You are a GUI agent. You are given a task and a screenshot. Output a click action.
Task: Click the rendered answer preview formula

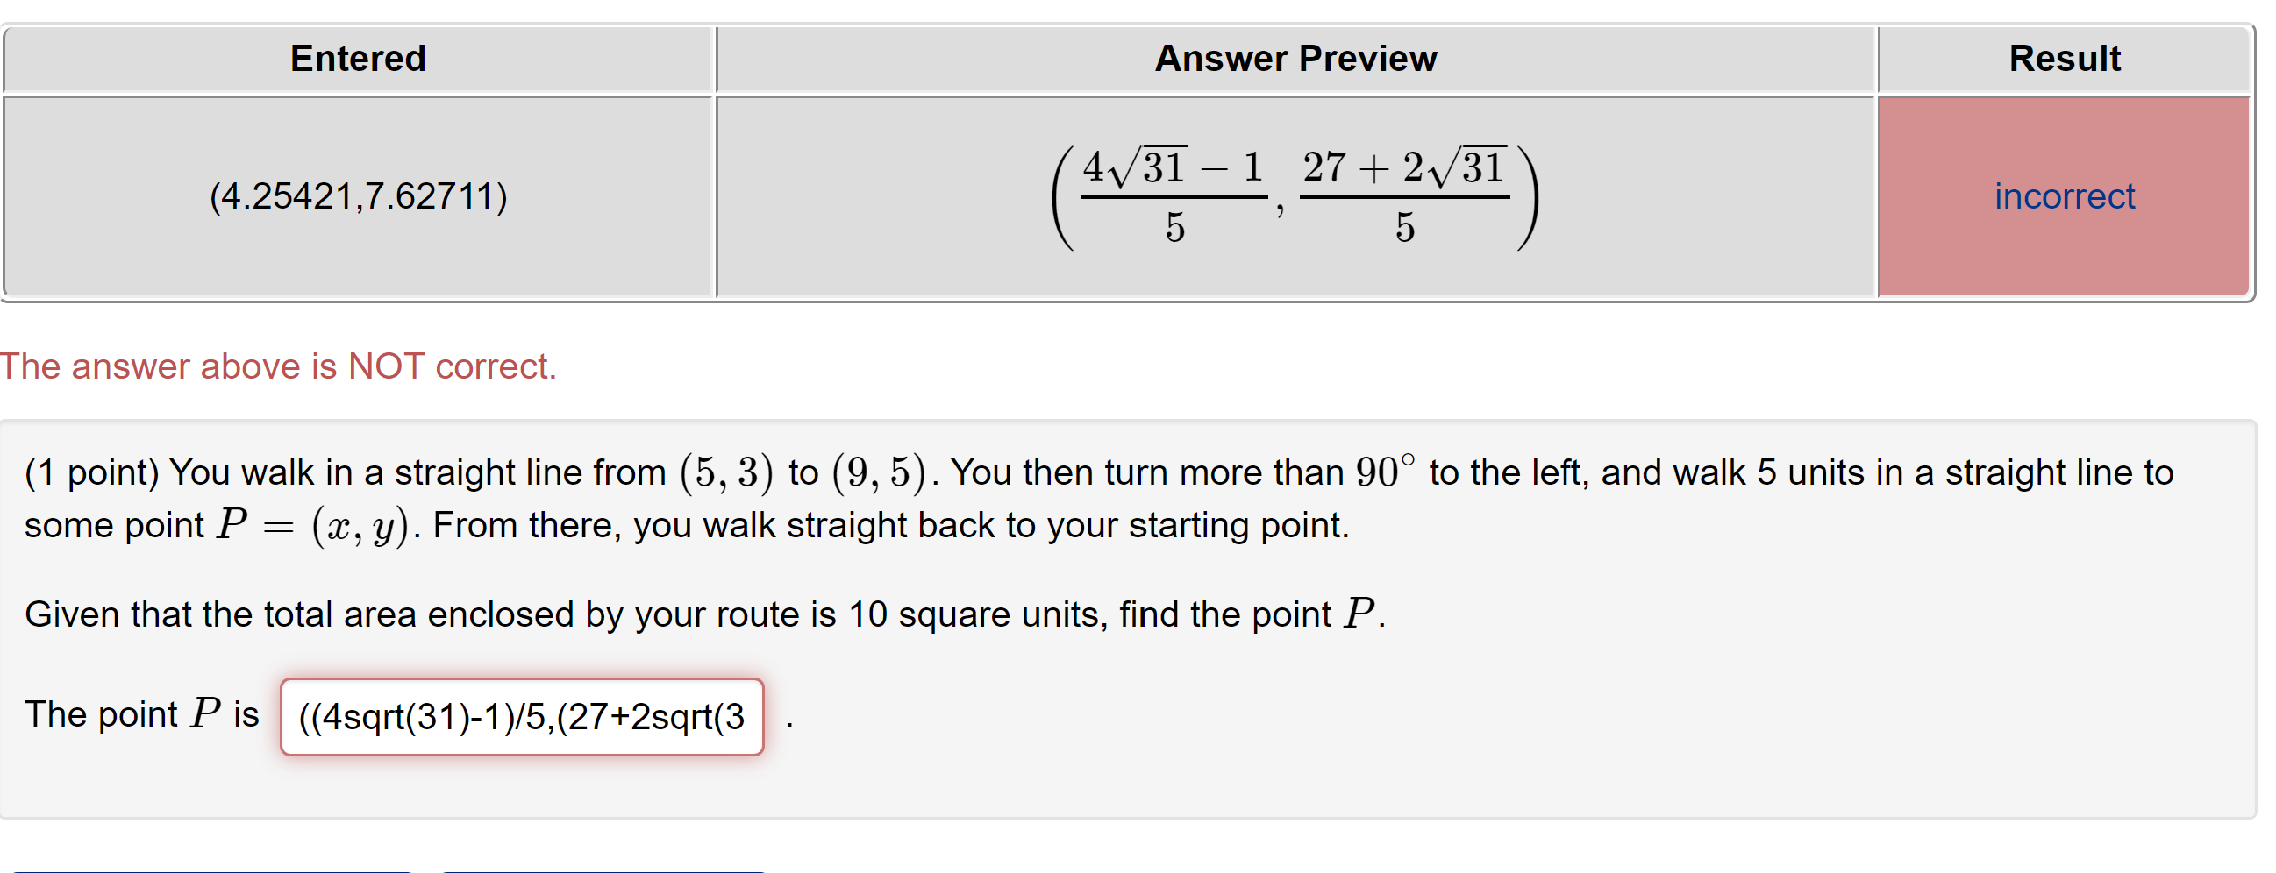(x=1293, y=195)
